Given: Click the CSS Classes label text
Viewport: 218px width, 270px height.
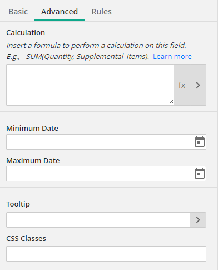Looking at the screenshot, I should click(26, 238).
